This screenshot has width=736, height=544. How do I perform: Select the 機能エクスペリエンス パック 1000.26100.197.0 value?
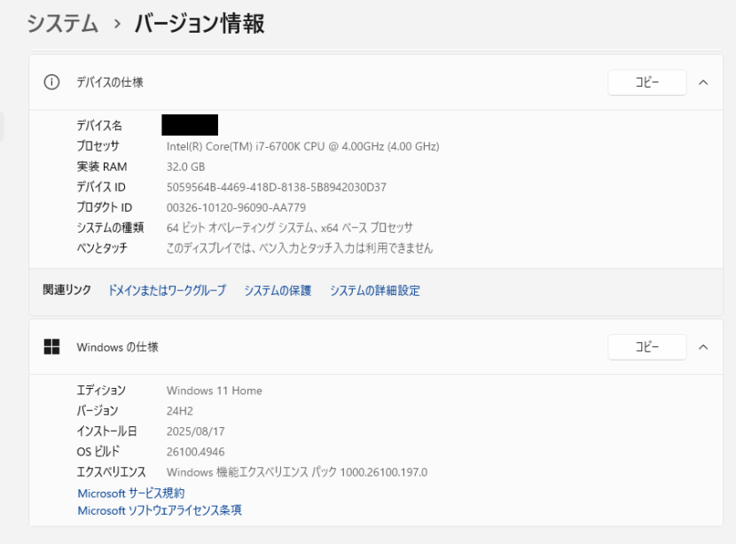coord(297,471)
